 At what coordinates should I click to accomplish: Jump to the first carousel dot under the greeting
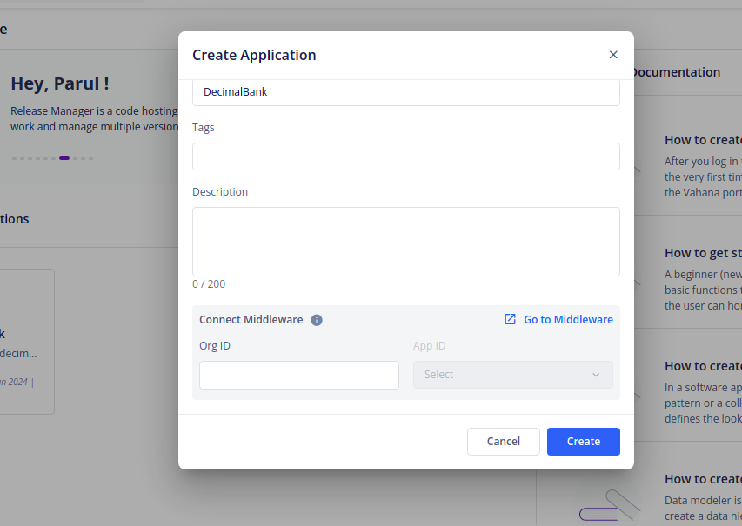tap(15, 158)
